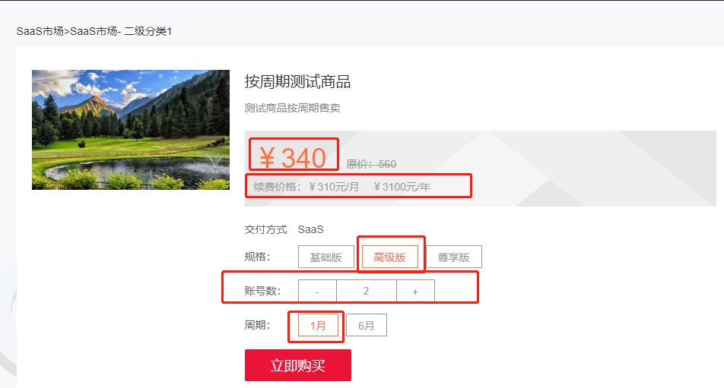The width and height of the screenshot is (724, 388).
Task: Click the mountain lake product image
Action: (131, 130)
